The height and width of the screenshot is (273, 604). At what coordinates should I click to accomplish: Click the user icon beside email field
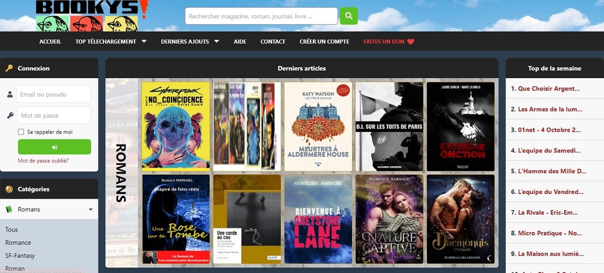coord(10,94)
